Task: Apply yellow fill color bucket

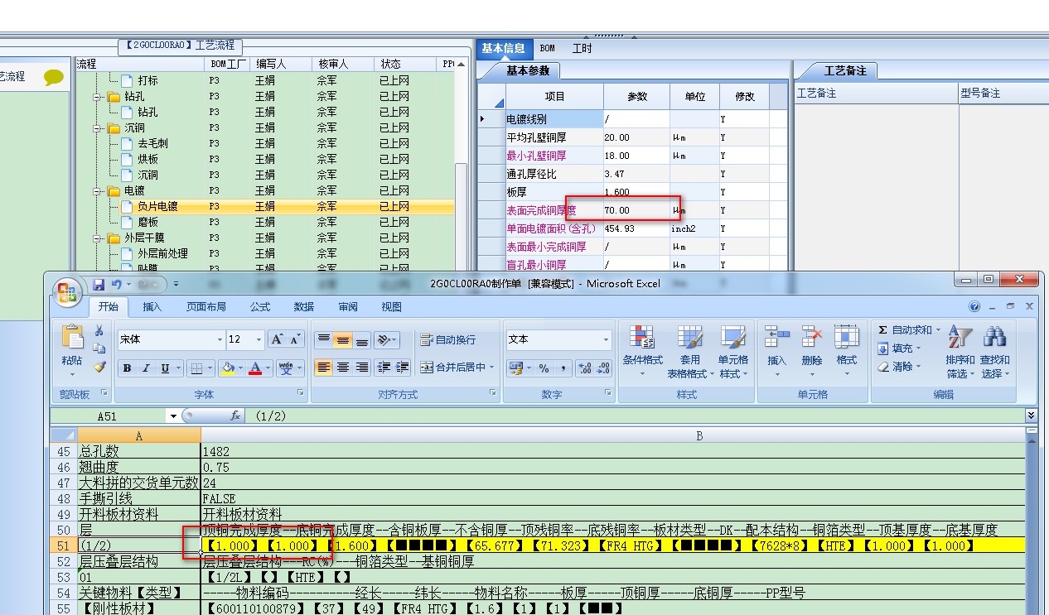Action: (228, 368)
